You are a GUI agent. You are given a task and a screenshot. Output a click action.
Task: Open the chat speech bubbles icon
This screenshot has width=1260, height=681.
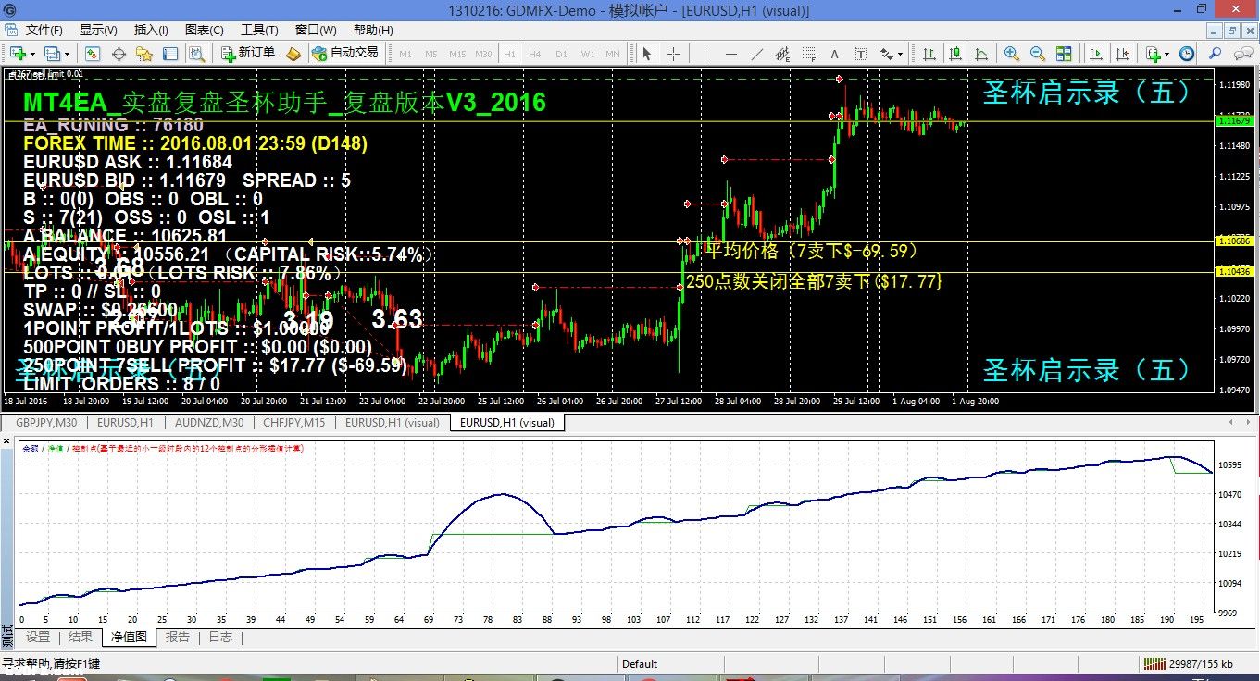pos(1242,54)
